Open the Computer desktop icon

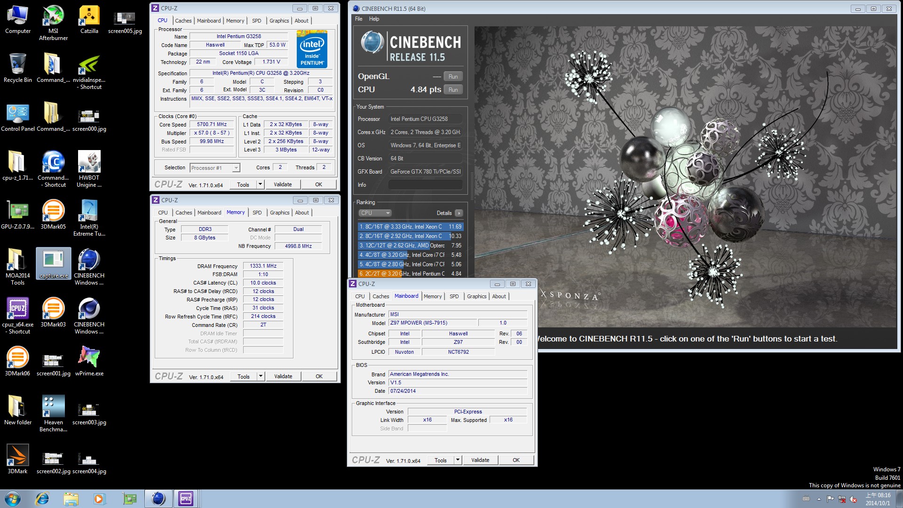pyautogui.click(x=18, y=19)
